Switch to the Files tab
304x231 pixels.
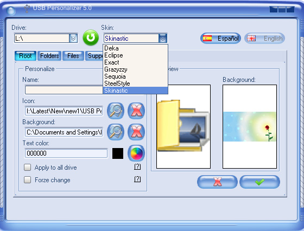coord(73,56)
